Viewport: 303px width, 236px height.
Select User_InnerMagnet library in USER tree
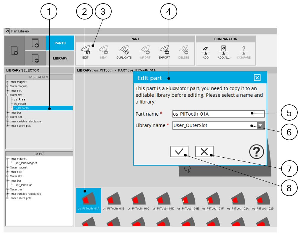(25, 163)
